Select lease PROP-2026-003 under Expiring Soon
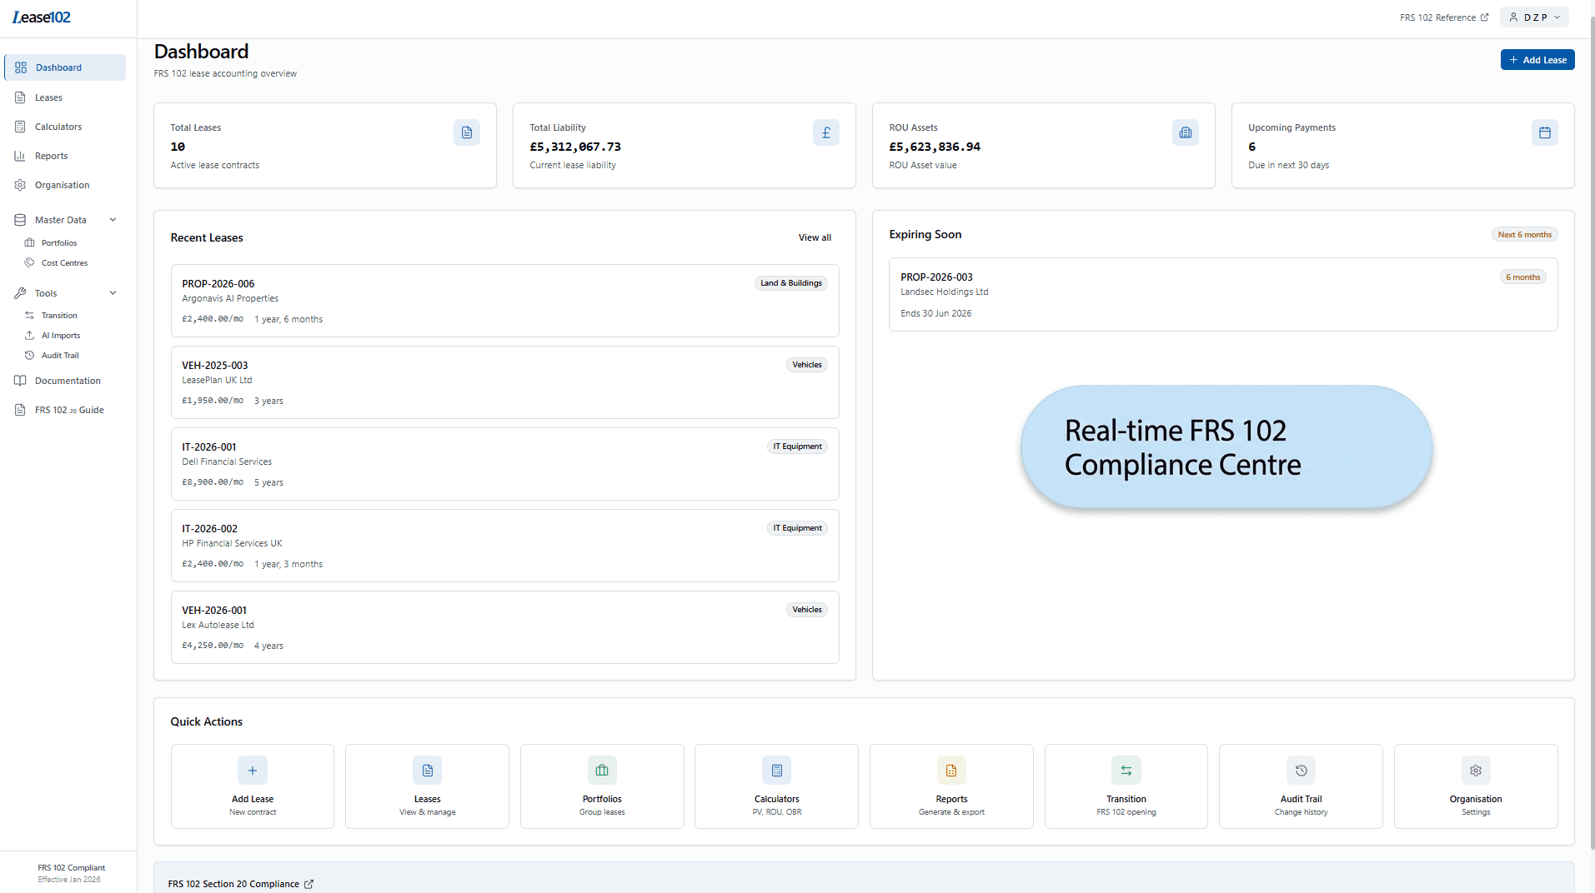Screen dimensions: 1595x893 (x=1222, y=294)
